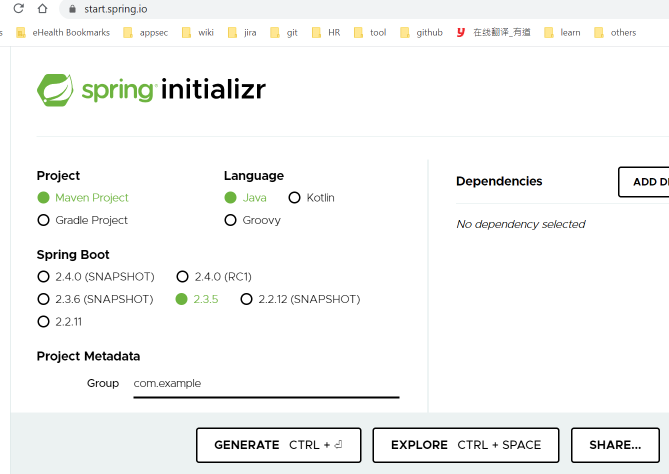
Task: Choose Java as the language
Action: (245, 197)
